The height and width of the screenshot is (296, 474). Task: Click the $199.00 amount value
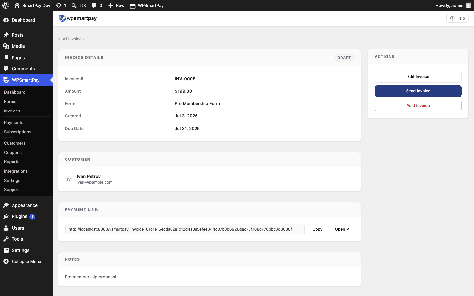183,91
